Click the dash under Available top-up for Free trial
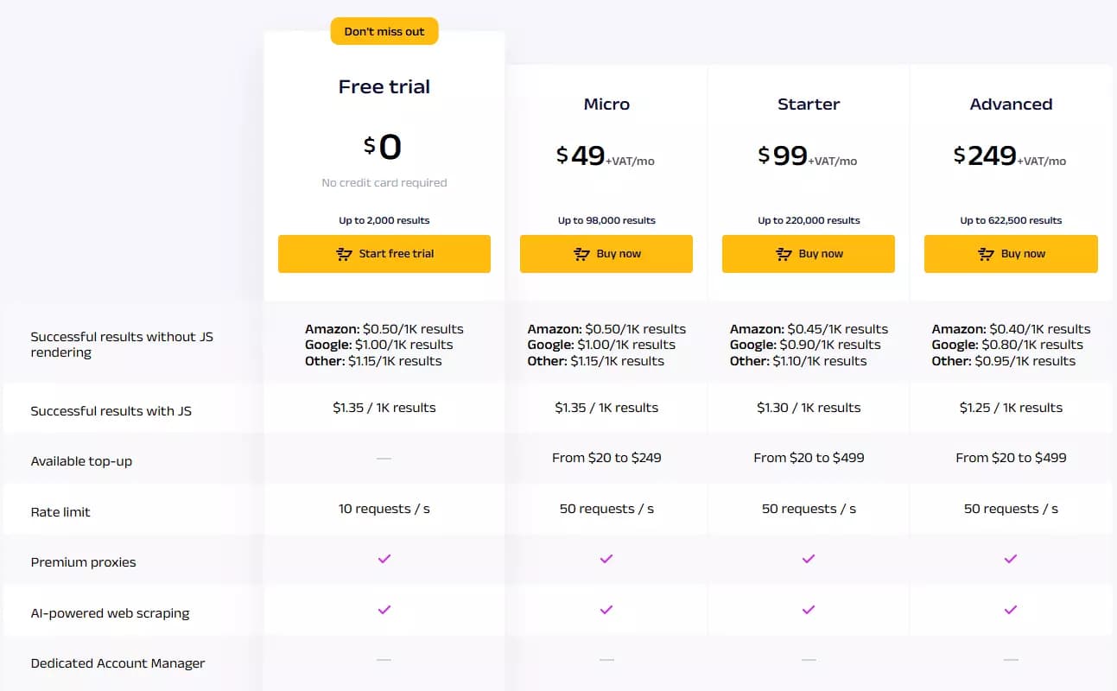 click(x=384, y=458)
